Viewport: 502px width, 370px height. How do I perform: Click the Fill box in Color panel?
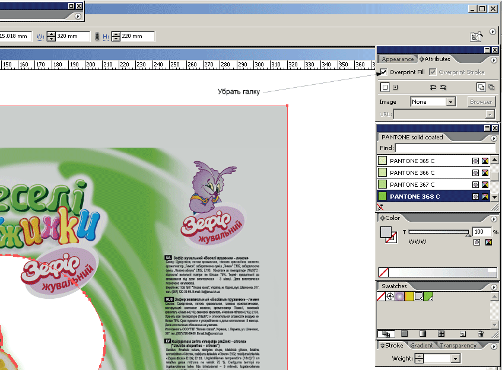[x=386, y=232]
